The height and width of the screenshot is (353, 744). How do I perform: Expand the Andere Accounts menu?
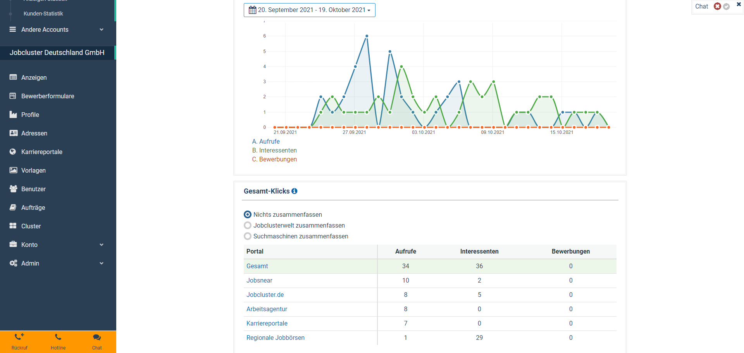102,29
